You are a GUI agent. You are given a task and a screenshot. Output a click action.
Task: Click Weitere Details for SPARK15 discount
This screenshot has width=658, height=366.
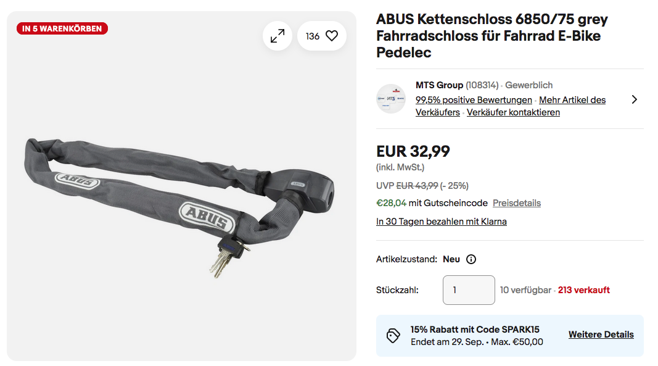pyautogui.click(x=601, y=335)
